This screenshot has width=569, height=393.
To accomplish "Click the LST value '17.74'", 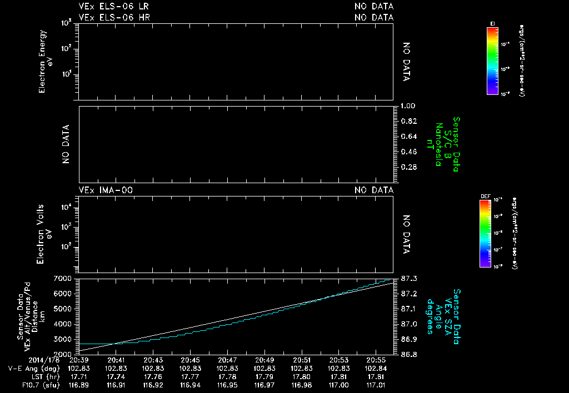I will [116, 377].
